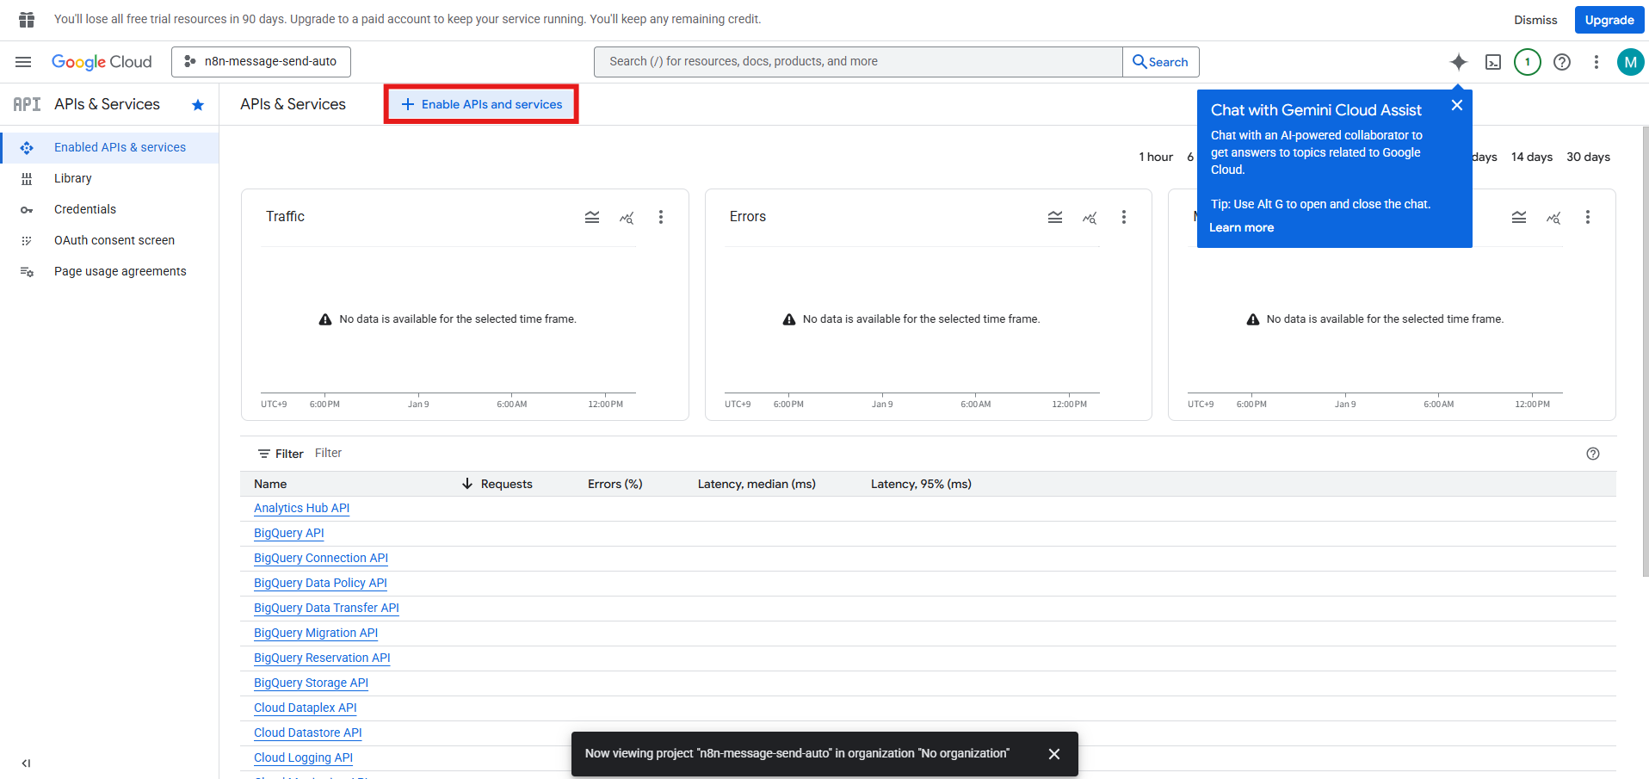Viewport: 1649px width, 779px height.
Task: Open the top-right three-dot options menu
Action: [1596, 61]
